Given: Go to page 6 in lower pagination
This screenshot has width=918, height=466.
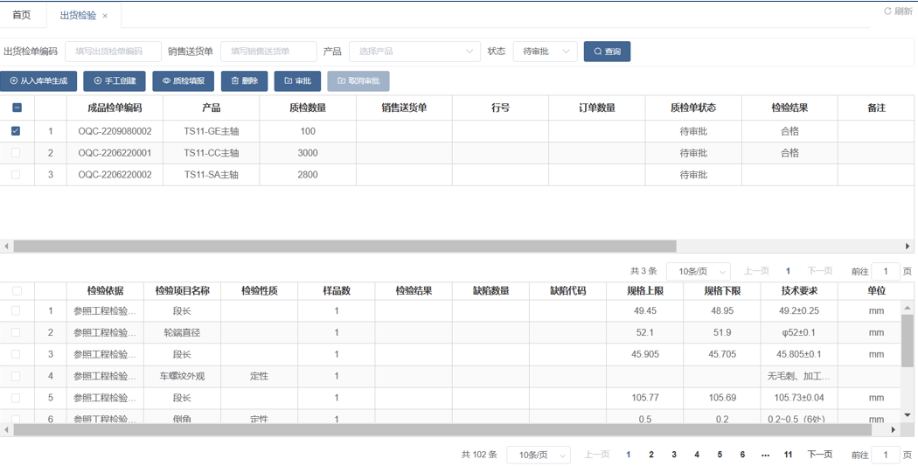Looking at the screenshot, I should (x=742, y=455).
